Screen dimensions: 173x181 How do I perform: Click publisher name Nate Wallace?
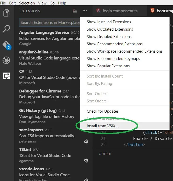pos(30,63)
